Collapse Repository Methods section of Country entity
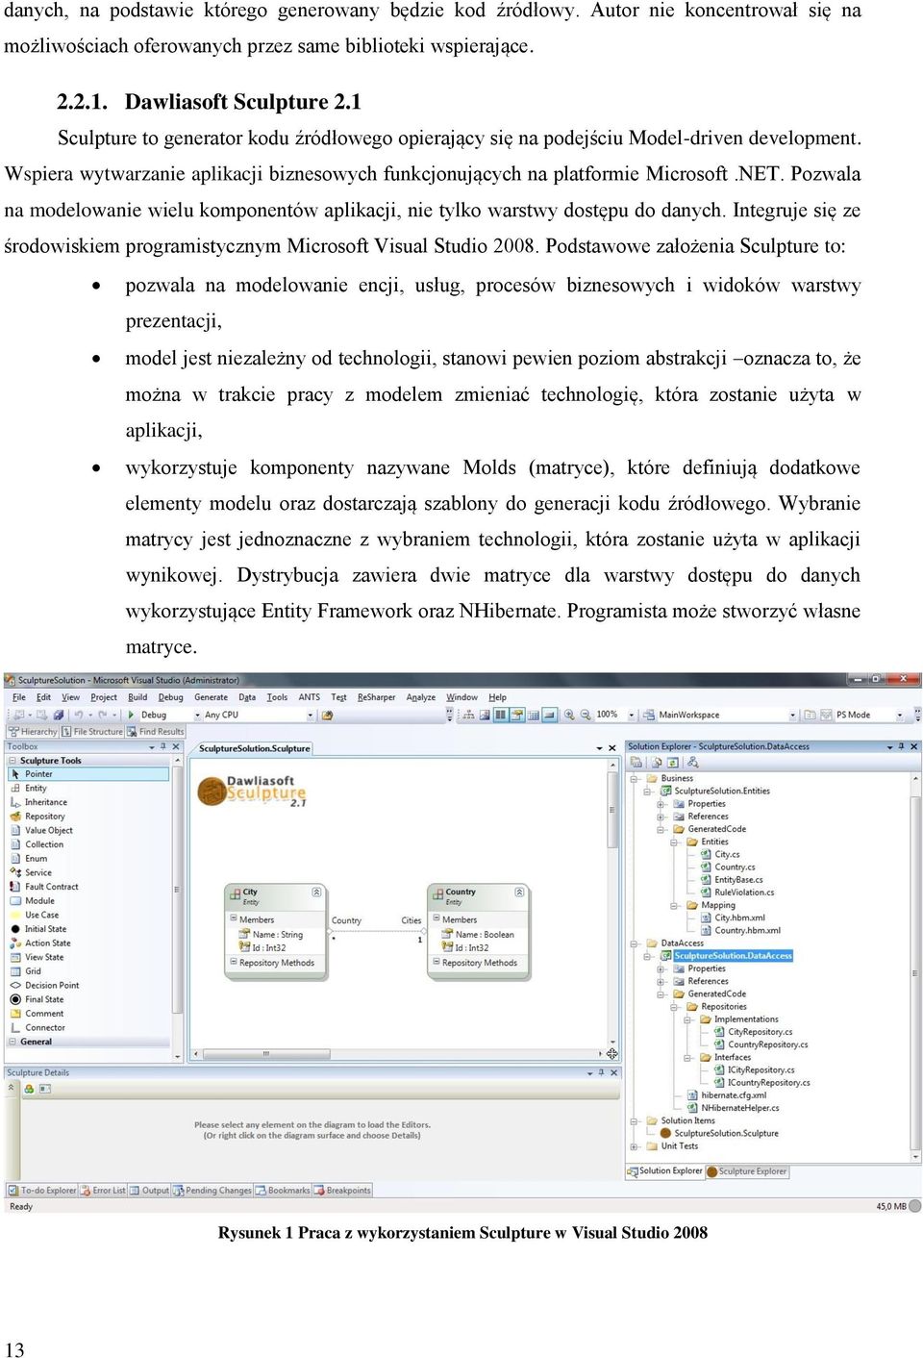Image resolution: width=923 pixels, height=1358 pixels. 437,962
